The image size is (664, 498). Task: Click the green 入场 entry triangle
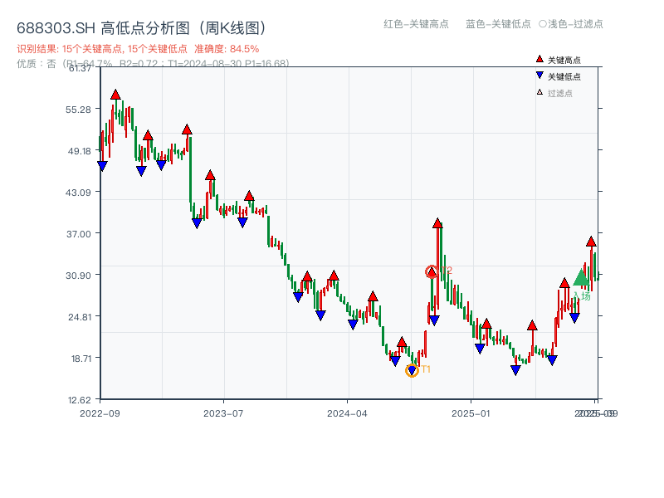click(582, 277)
